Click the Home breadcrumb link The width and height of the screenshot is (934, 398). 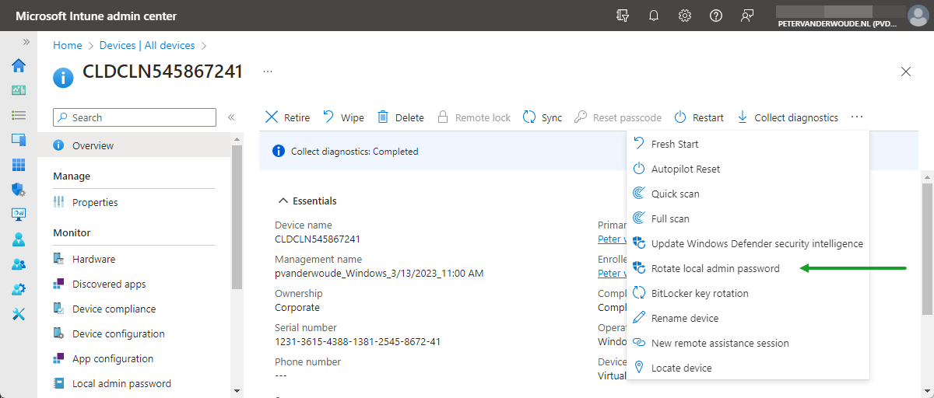[x=67, y=45]
